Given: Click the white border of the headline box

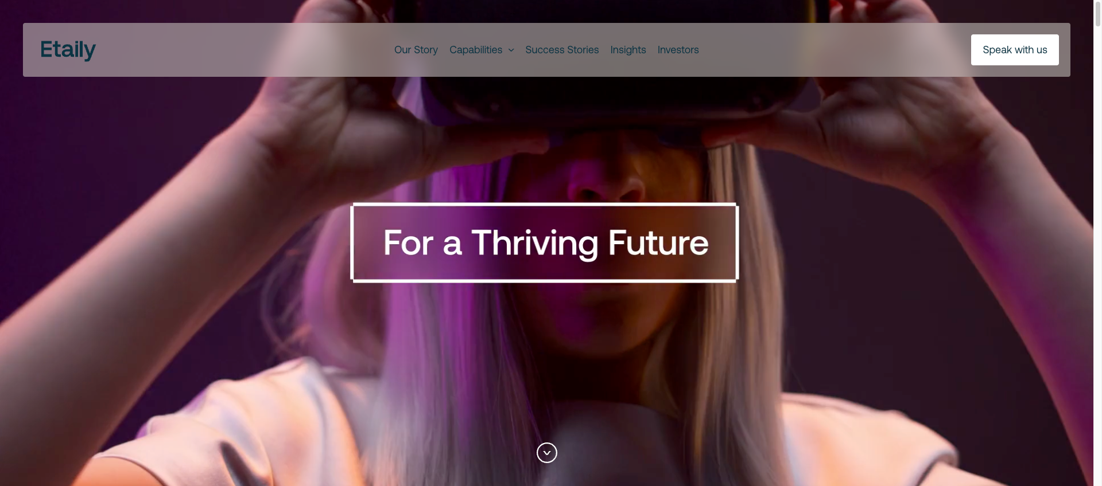Looking at the screenshot, I should (x=545, y=205).
